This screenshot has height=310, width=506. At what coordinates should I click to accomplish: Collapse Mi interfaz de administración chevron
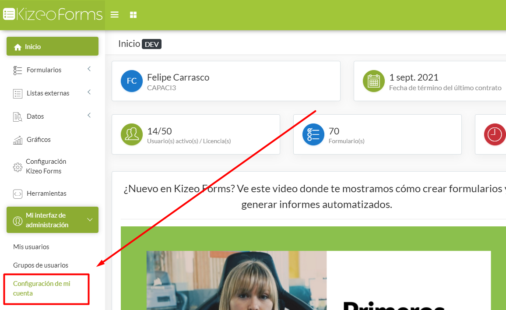click(x=90, y=220)
